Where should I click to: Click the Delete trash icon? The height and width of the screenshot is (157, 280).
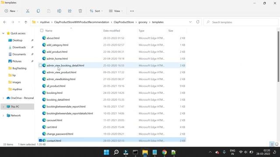[80, 11]
